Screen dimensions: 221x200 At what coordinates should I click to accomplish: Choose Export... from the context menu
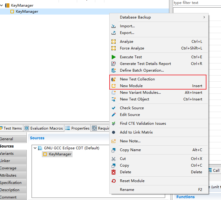coord(159,33)
